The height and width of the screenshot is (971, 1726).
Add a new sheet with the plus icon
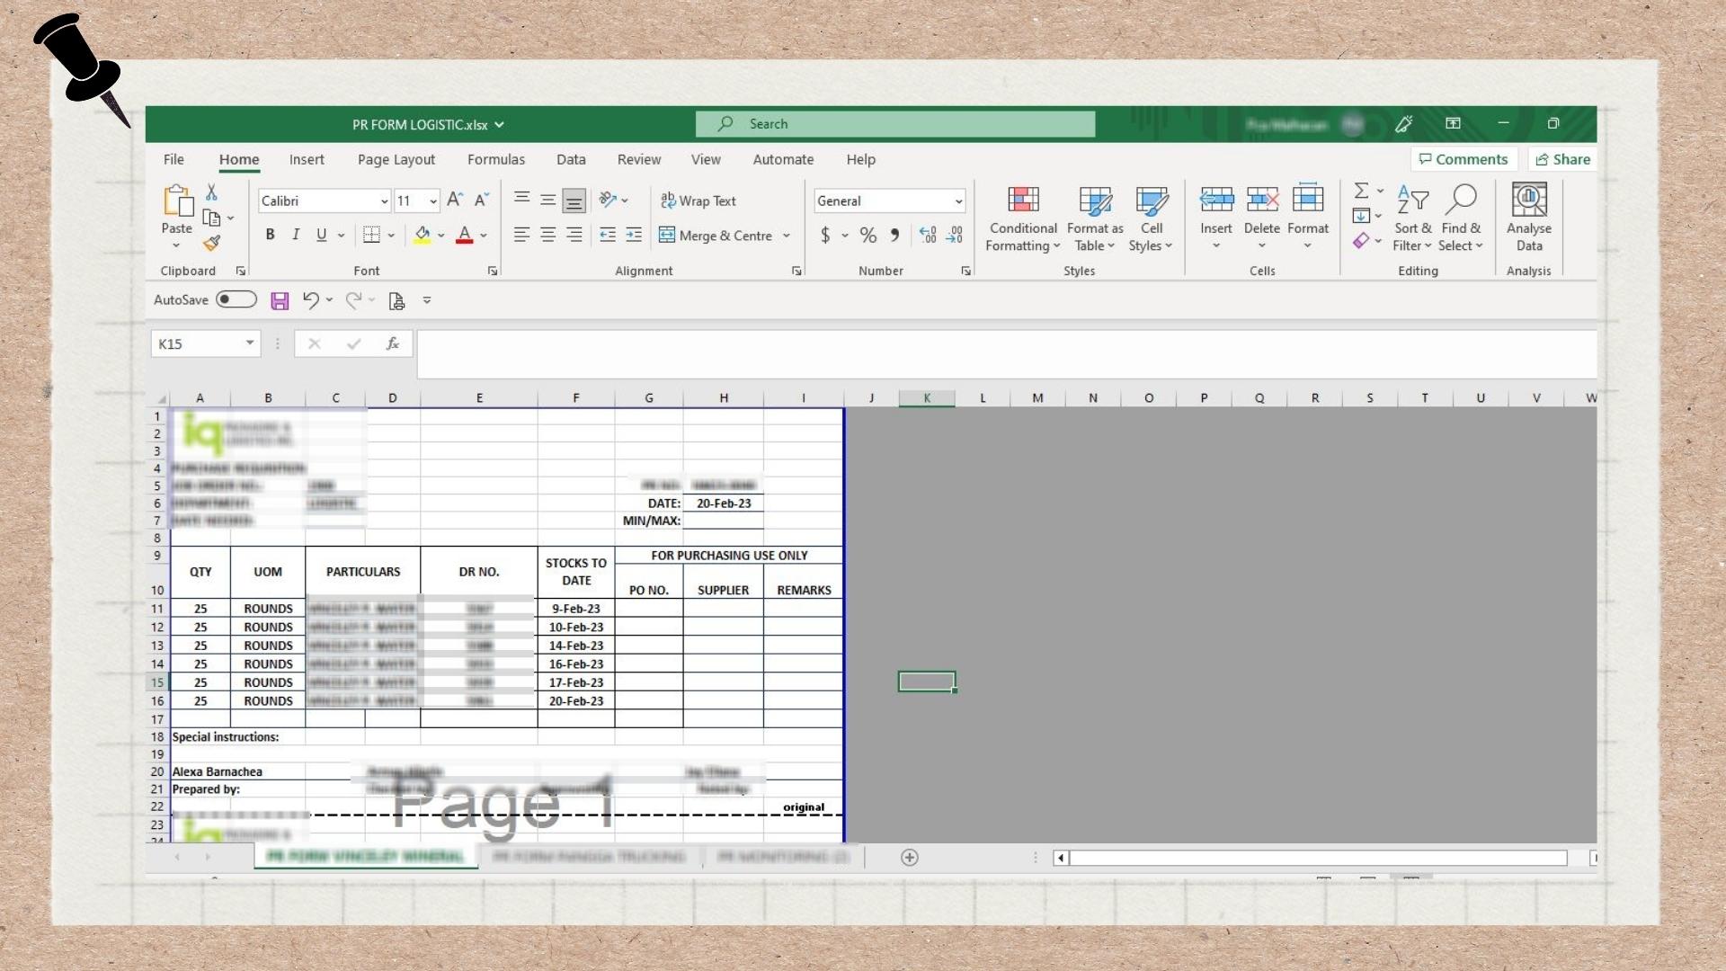coord(909,857)
